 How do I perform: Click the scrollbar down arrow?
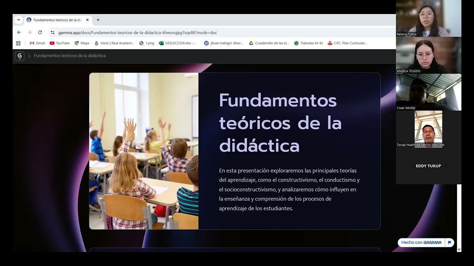tap(459, 250)
